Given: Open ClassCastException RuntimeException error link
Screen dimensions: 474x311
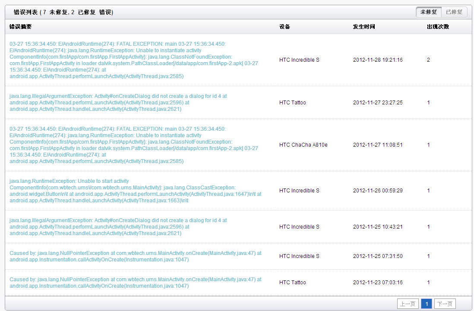Looking at the screenshot, I should [136, 191].
